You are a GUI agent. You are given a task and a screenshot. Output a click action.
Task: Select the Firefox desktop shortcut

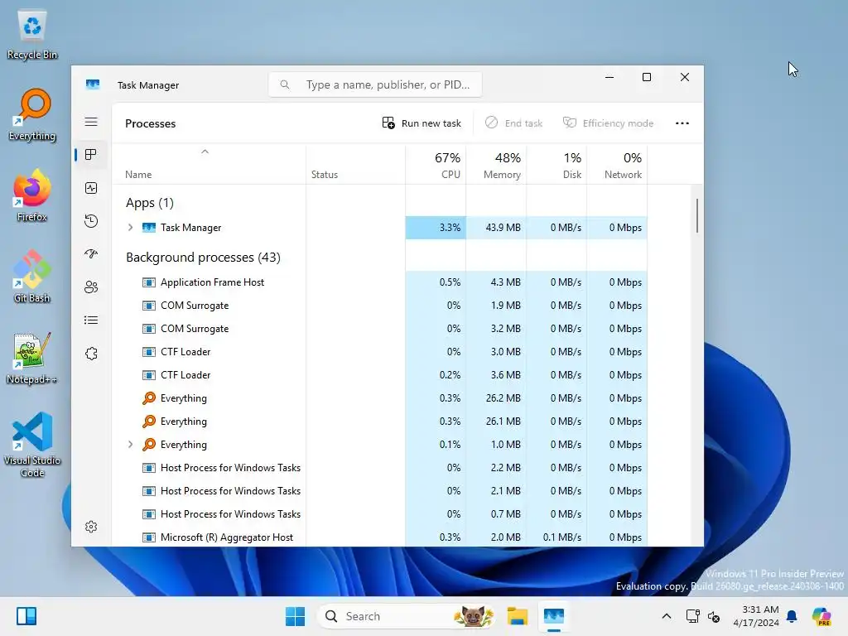(x=32, y=195)
